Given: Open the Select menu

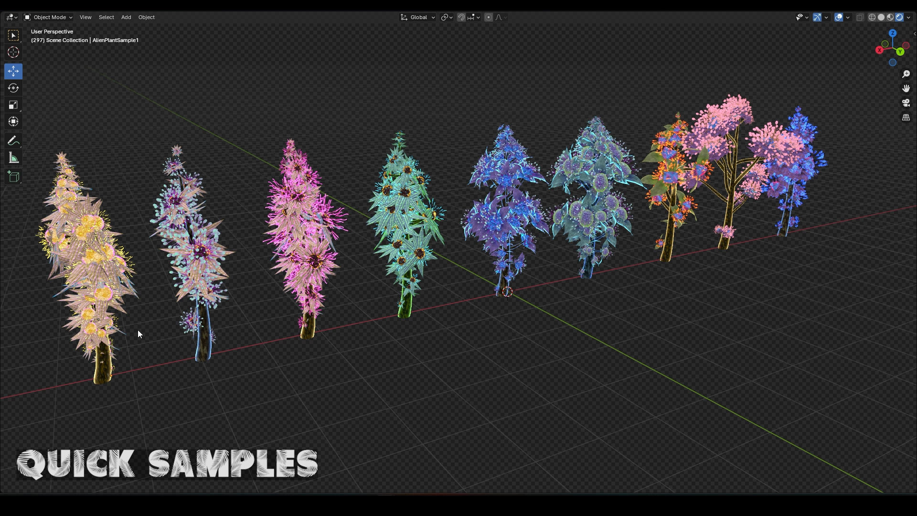Looking at the screenshot, I should (x=106, y=17).
